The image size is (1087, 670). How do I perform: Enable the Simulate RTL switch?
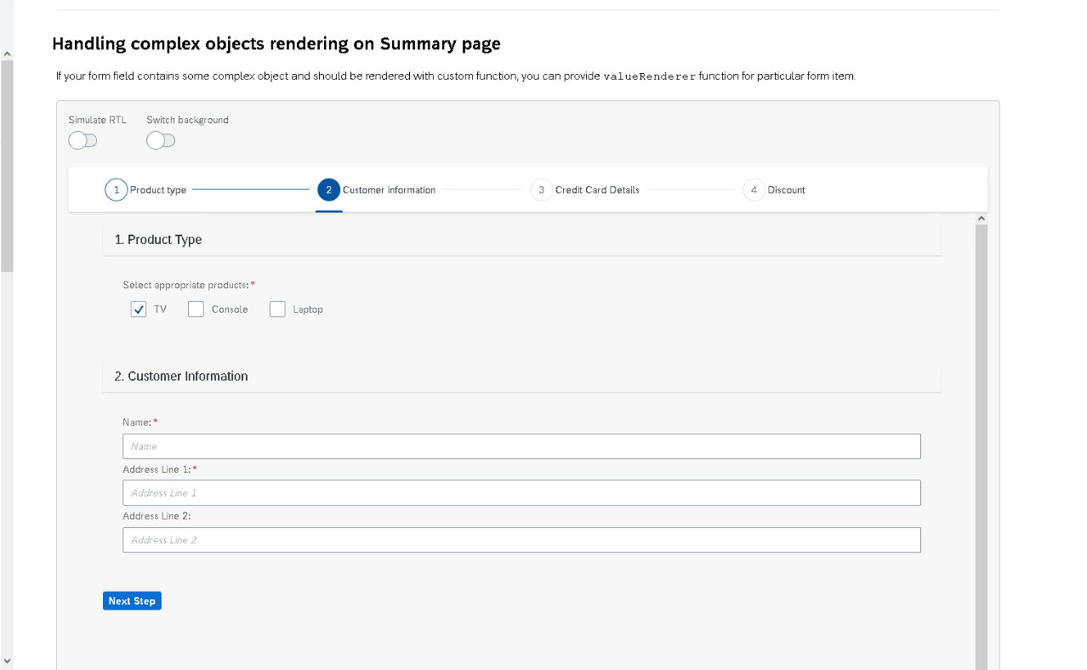coord(83,140)
